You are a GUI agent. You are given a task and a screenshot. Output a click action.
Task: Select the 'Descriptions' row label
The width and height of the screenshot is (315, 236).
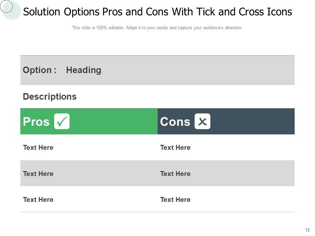coord(50,97)
